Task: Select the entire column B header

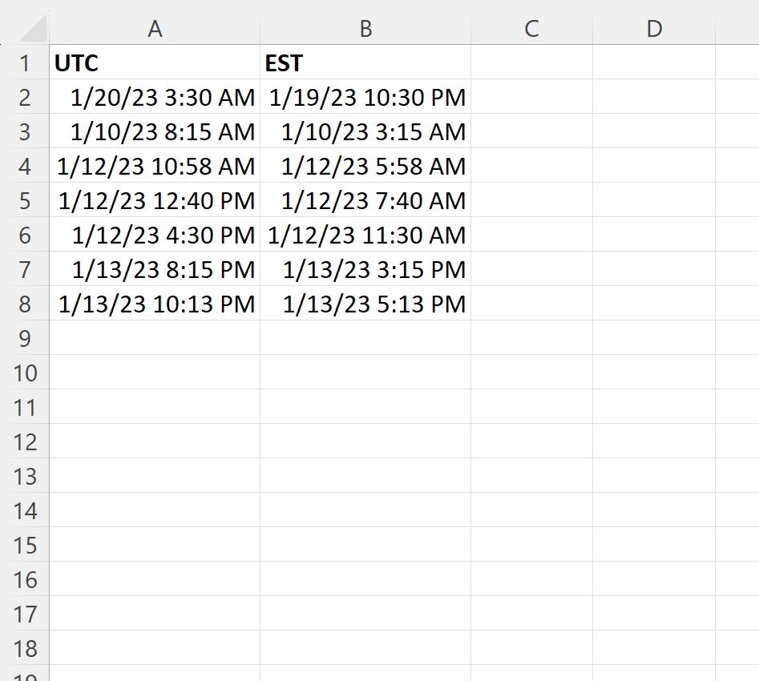Action: pos(365,28)
